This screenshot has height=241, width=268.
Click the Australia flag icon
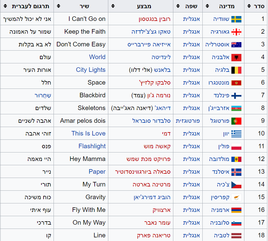(236, 45)
